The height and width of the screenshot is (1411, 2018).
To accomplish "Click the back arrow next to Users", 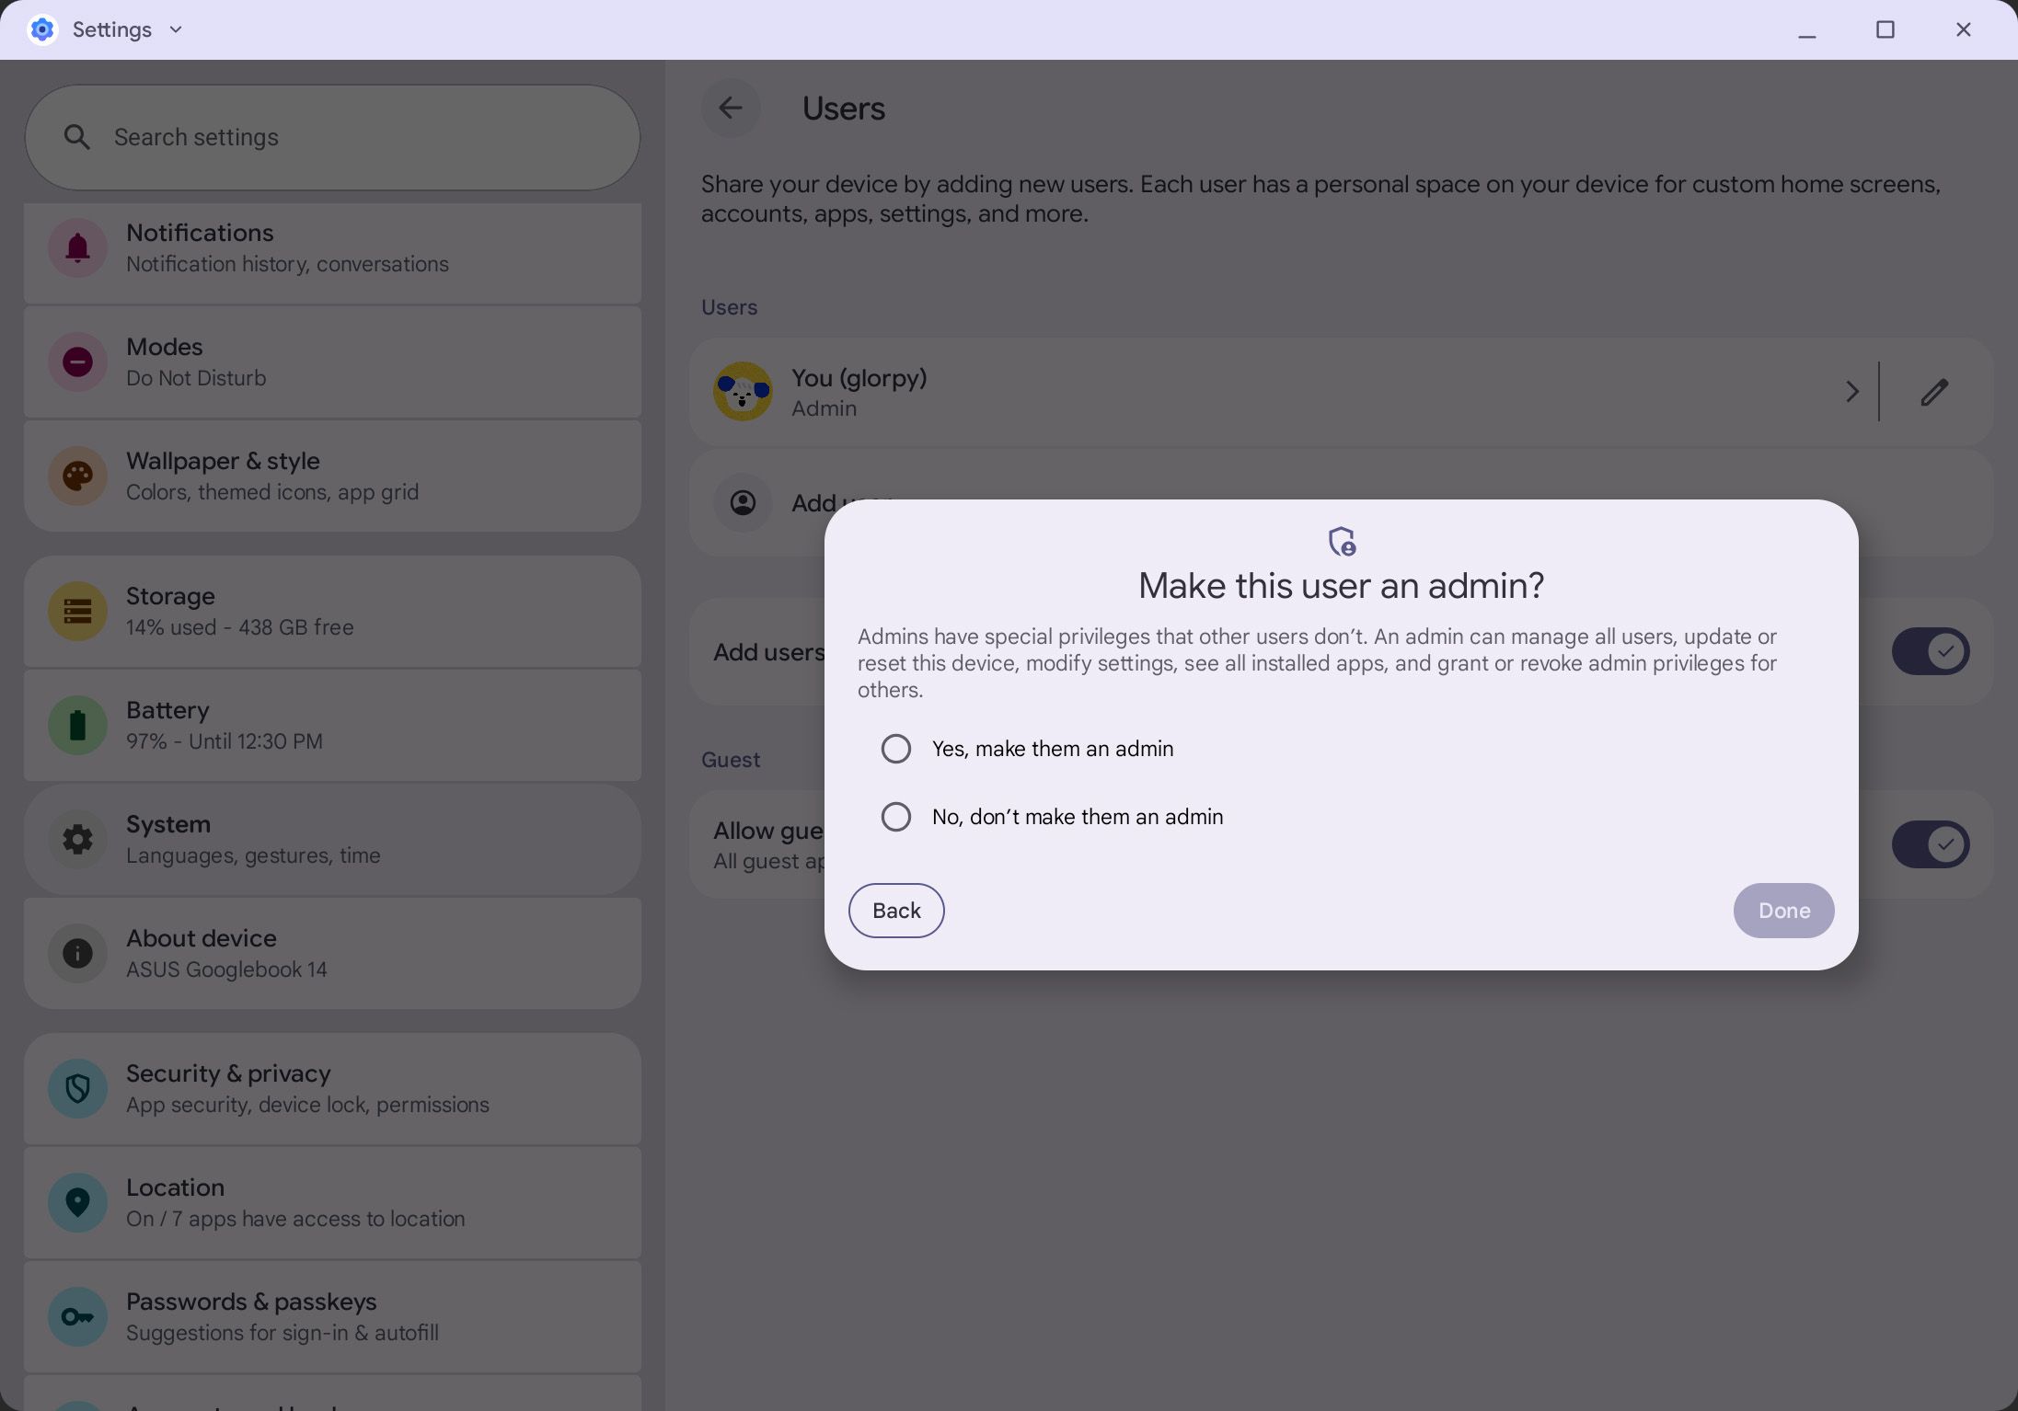I will coord(731,109).
